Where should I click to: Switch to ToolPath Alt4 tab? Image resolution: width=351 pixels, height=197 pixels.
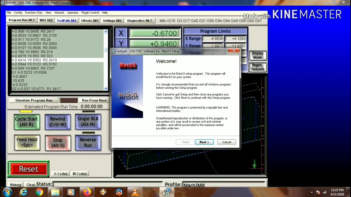[67, 21]
